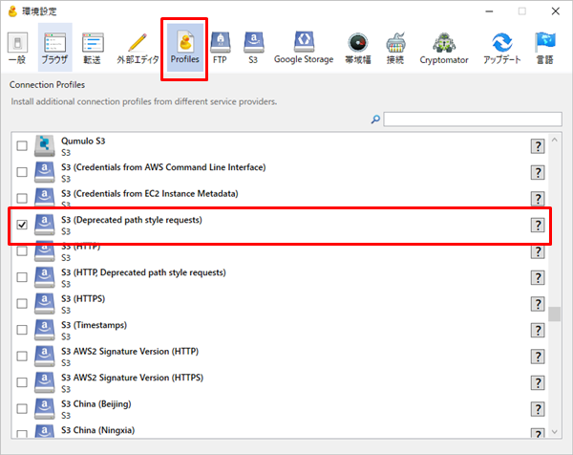The width and height of the screenshot is (573, 455).
Task: Open the 接続 connection settings
Action: [x=395, y=47]
